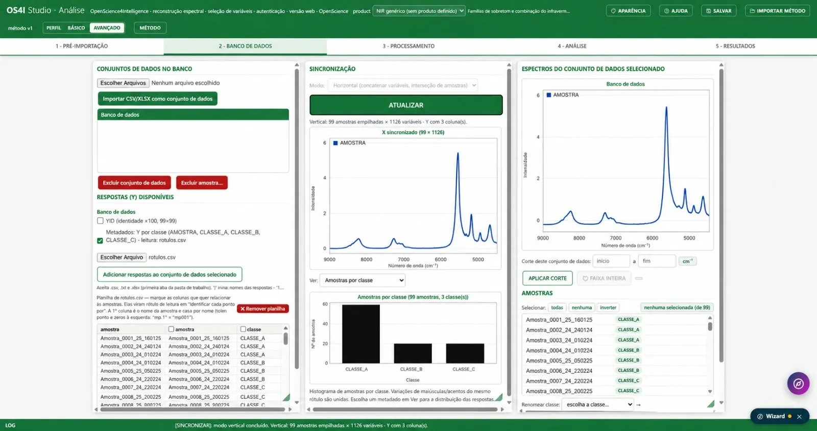Save with the Salvar button
The height and width of the screenshot is (431, 817).
coord(718,11)
